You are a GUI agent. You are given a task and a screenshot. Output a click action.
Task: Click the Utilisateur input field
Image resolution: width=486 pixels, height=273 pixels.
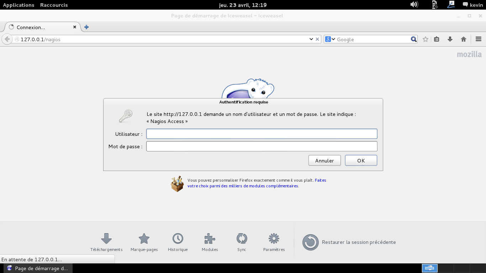click(262, 134)
